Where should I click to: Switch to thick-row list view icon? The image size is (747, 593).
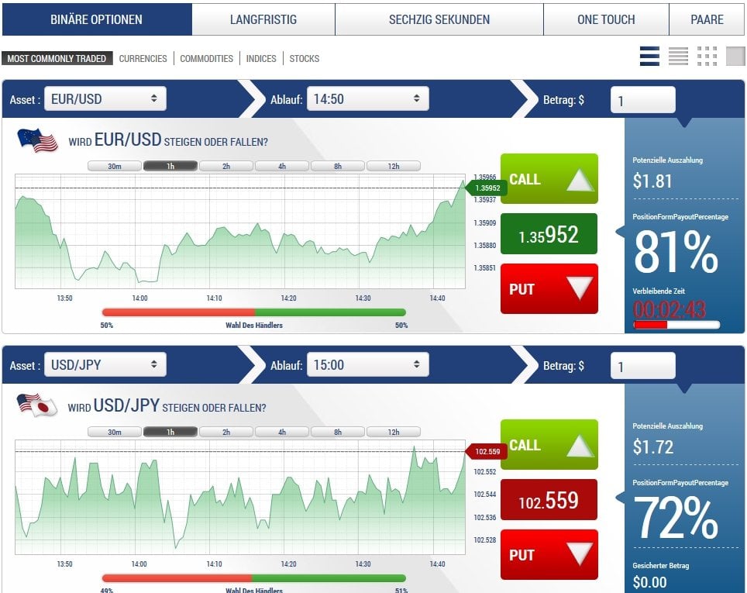[x=650, y=57]
